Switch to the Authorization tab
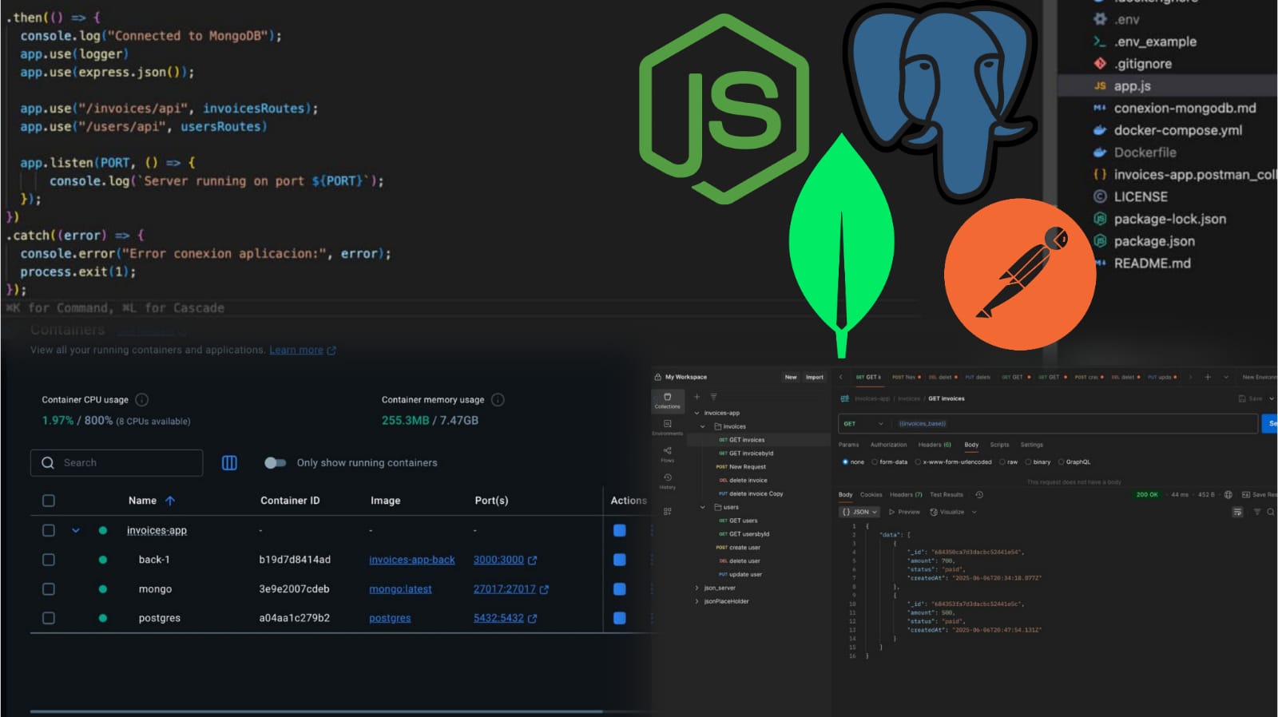Viewport: 1278px width, 717px height. (888, 445)
